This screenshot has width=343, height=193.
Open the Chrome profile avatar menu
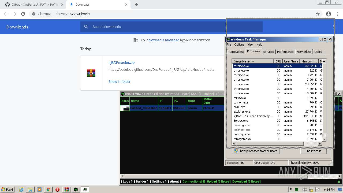coord(329,14)
